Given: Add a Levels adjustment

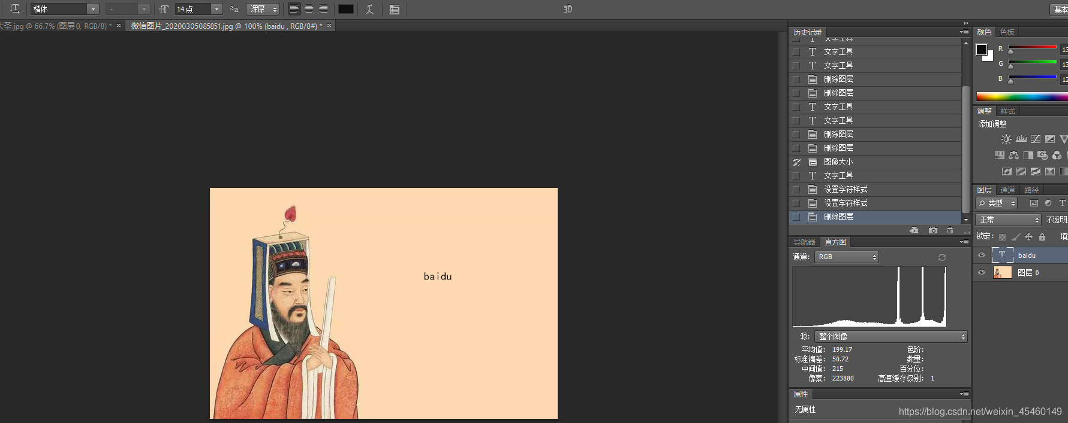Looking at the screenshot, I should coord(1021,139).
